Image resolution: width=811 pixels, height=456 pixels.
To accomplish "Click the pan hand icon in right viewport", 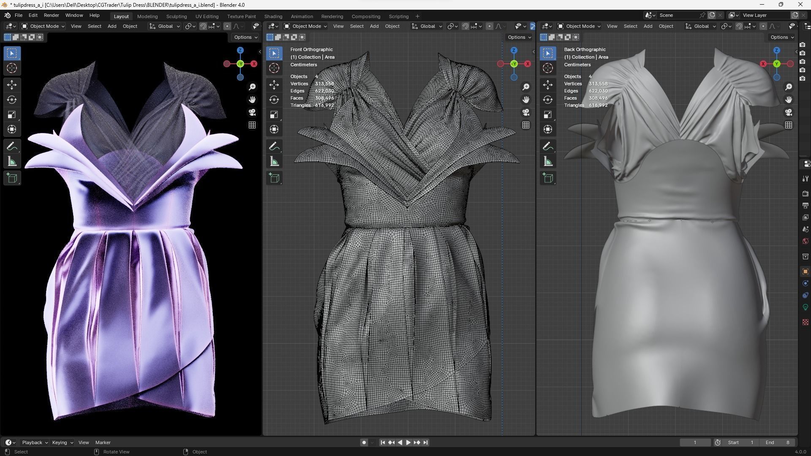I will pos(789,100).
